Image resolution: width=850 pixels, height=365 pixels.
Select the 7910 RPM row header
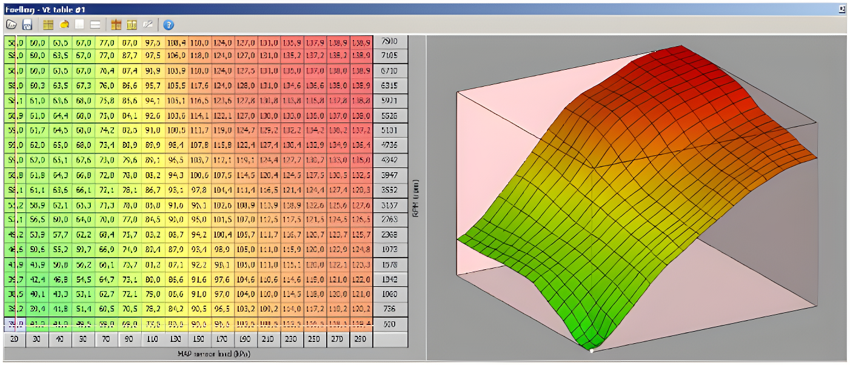pos(390,42)
